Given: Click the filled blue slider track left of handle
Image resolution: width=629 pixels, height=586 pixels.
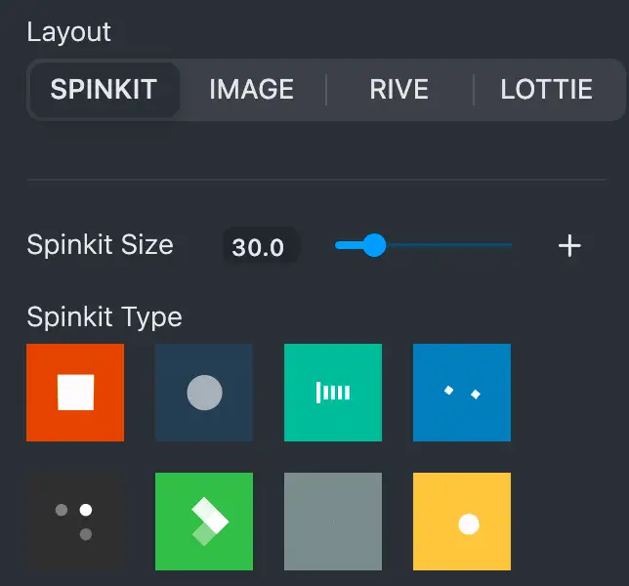Looking at the screenshot, I should click(348, 245).
